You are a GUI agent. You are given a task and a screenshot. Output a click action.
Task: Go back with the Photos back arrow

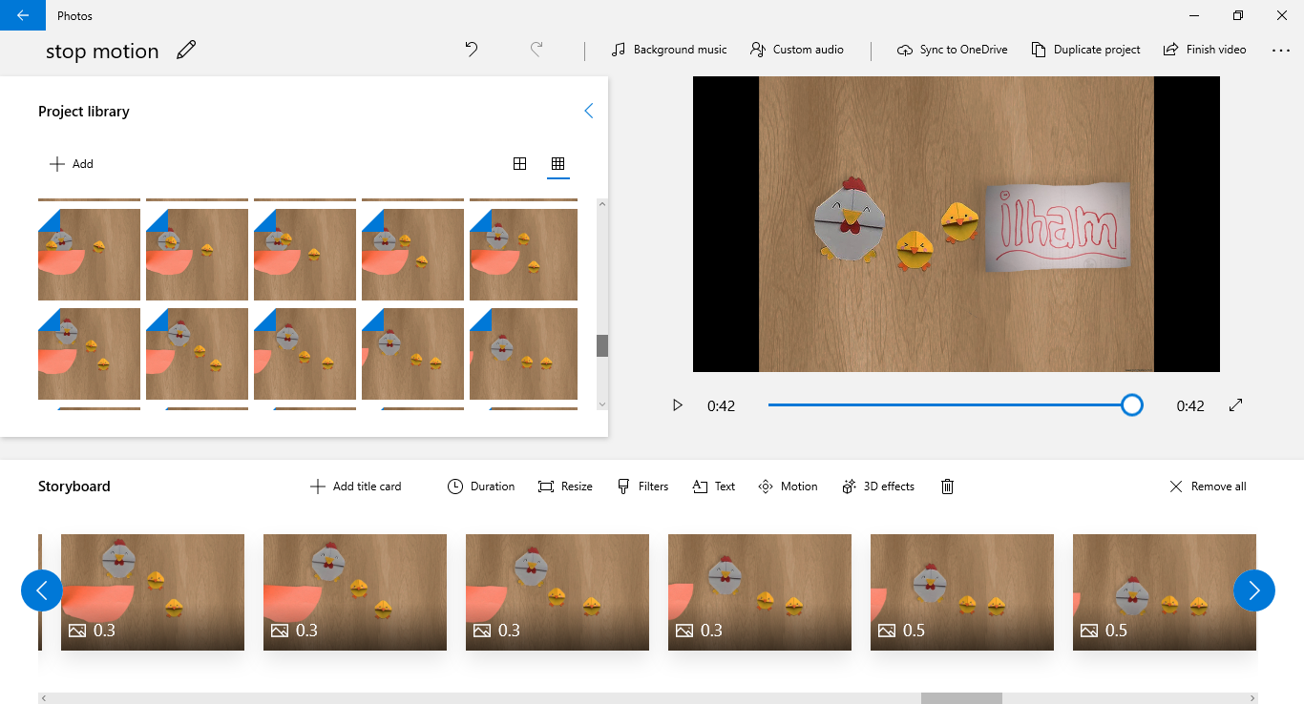[23, 15]
